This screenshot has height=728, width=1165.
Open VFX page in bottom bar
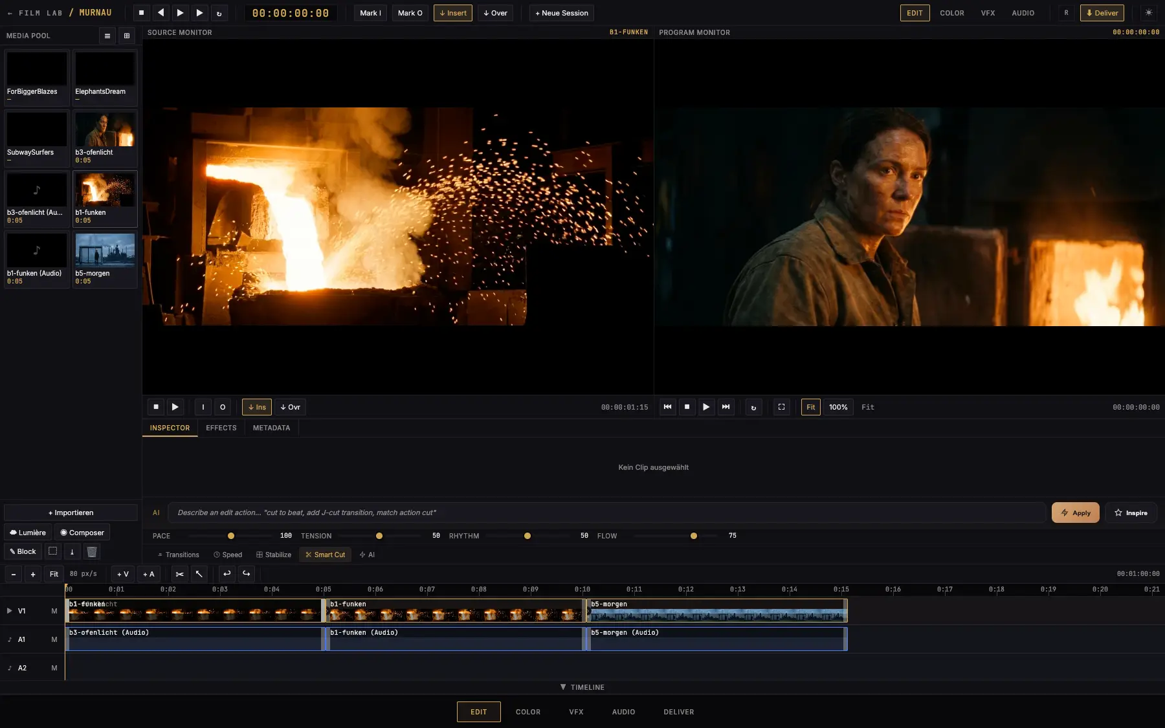pyautogui.click(x=576, y=712)
